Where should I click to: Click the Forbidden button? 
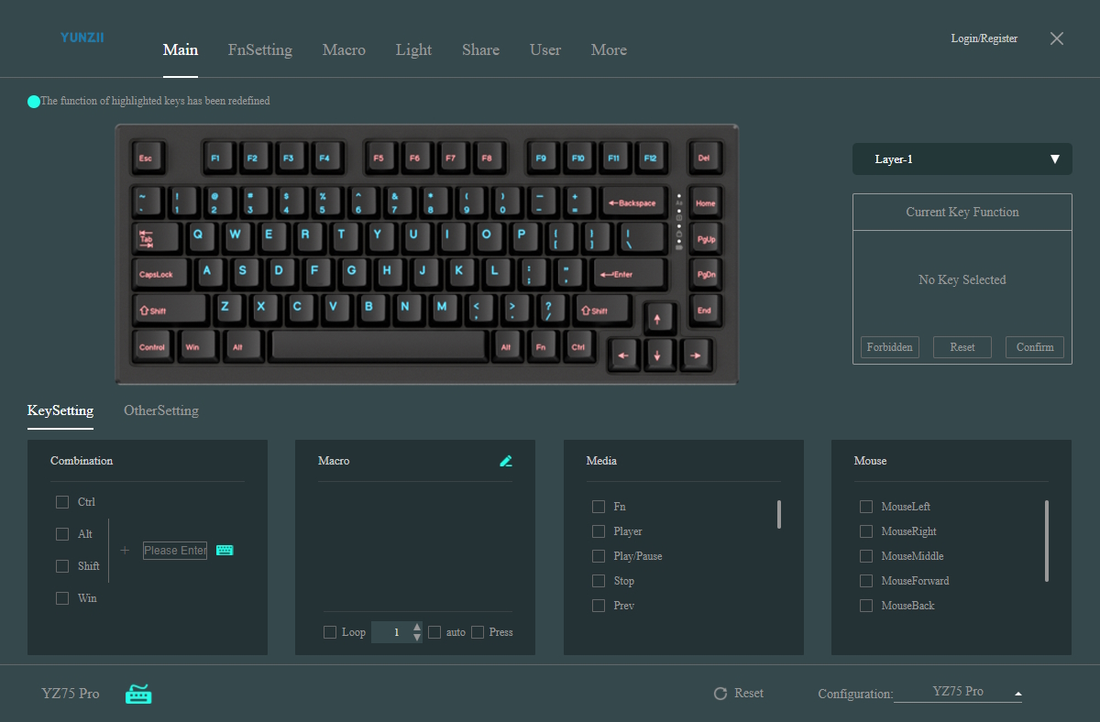pyautogui.click(x=889, y=347)
